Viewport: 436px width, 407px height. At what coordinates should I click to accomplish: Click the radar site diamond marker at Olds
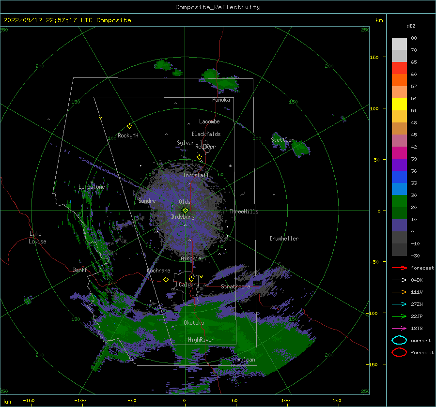(185, 211)
